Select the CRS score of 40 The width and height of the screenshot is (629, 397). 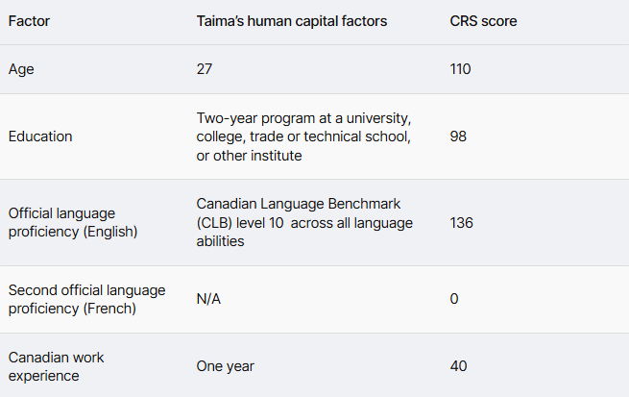458,366
